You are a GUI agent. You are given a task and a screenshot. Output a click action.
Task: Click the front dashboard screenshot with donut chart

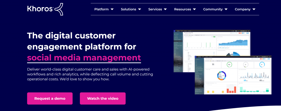pos(233,75)
